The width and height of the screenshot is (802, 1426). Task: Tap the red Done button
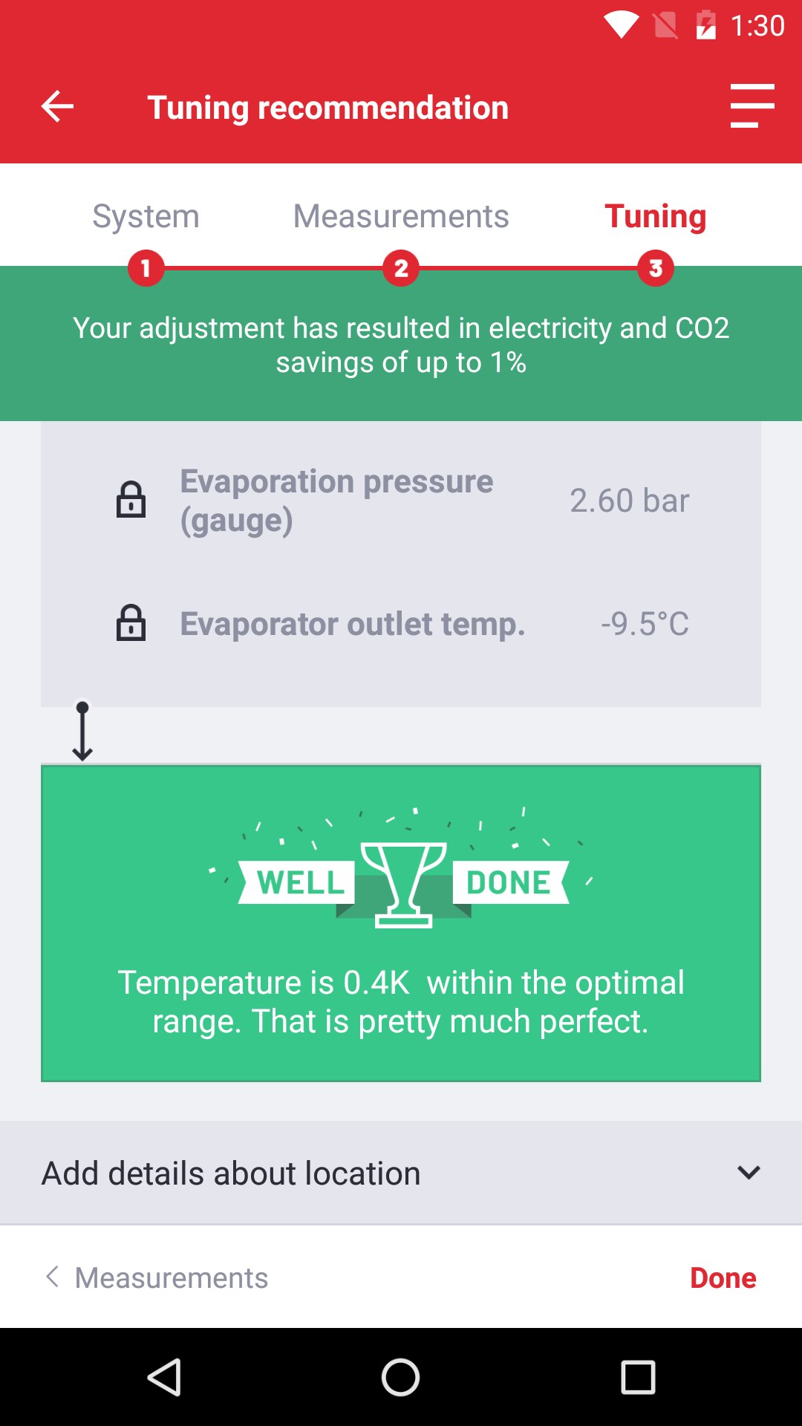click(x=723, y=1277)
